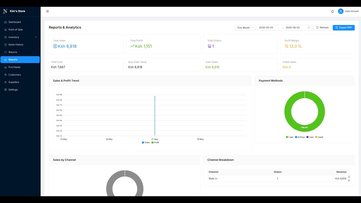Screen dimensions: 361x203
Task: Click the Credit Sales Ksh 0 value
Action: pyautogui.click(x=287, y=67)
